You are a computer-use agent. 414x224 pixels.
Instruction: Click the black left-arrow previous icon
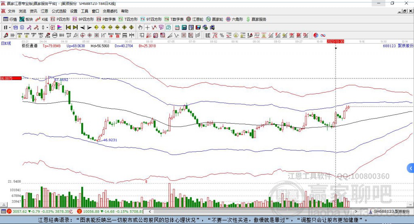[x=82, y=27]
